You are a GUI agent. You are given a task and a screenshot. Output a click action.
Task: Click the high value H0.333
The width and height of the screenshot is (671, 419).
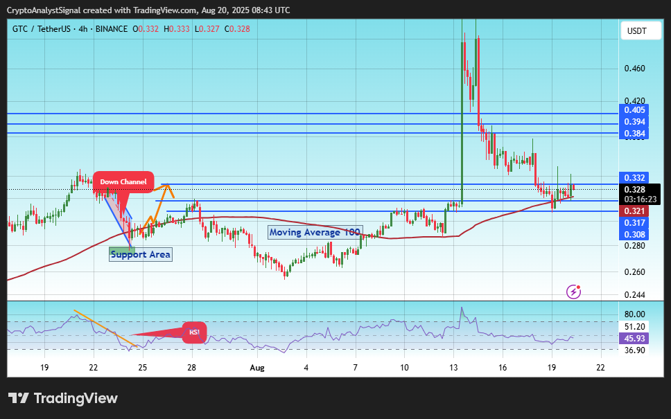pos(176,29)
